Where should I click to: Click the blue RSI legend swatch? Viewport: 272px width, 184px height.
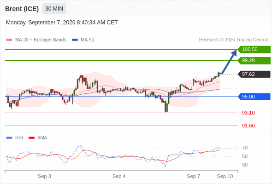click(9, 138)
